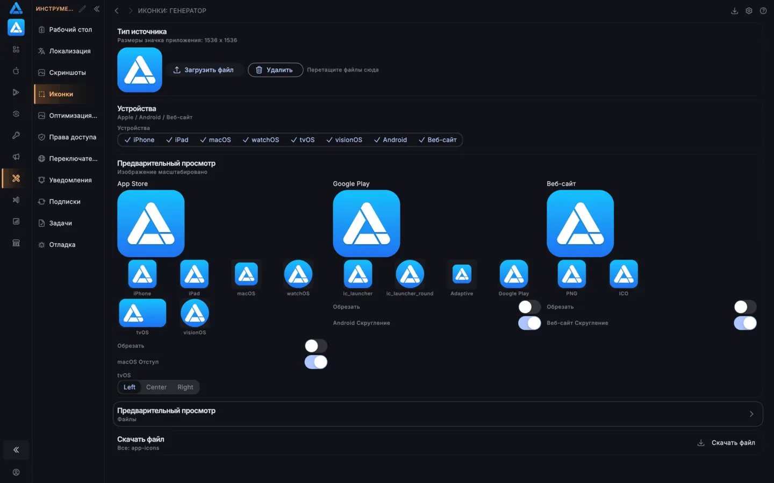Uncheck the Веб-сайт device option
Screen dimensions: 774x483
[x=438, y=140]
